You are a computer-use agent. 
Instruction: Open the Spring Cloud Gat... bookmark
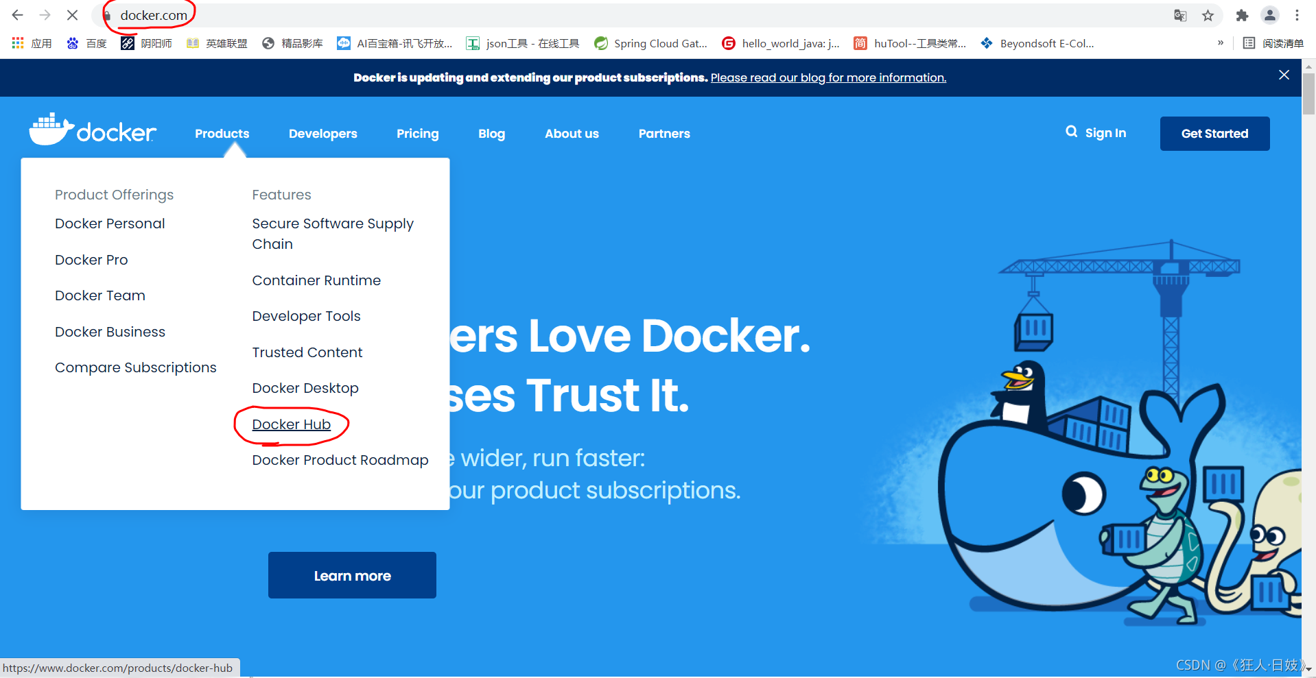pos(650,43)
